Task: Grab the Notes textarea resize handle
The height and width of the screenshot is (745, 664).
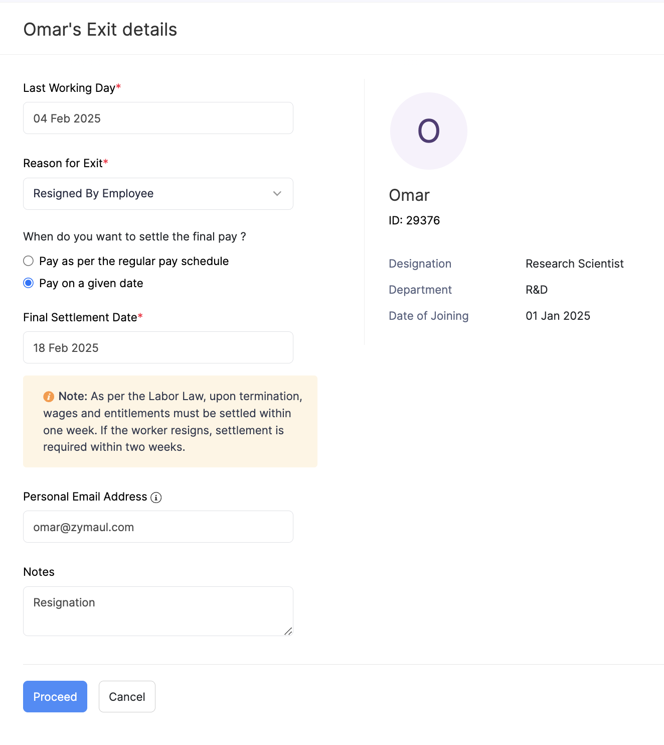Action: 288,632
